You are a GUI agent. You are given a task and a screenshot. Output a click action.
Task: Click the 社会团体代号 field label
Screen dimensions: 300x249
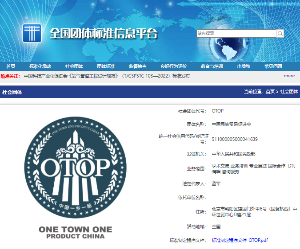pos(192,111)
